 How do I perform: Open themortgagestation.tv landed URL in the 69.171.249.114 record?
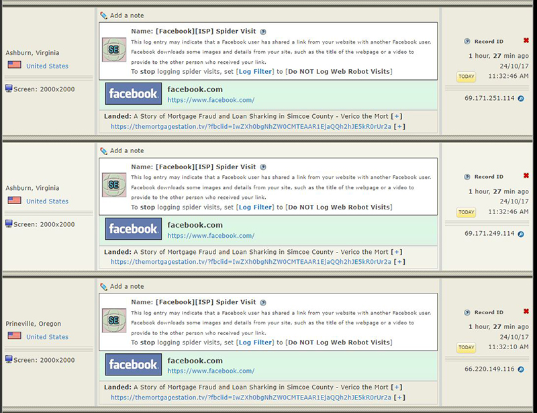pyautogui.click(x=251, y=262)
